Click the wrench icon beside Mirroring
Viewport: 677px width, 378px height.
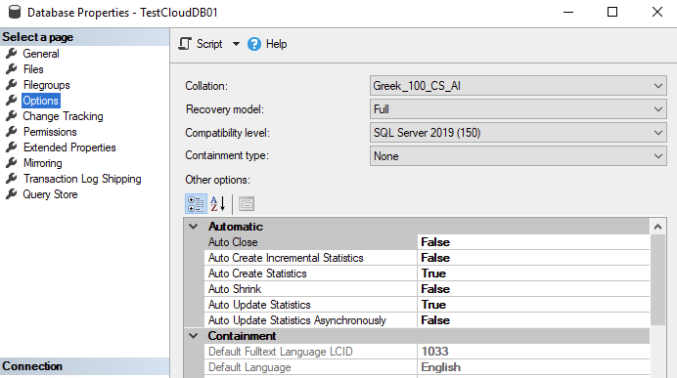pos(11,163)
